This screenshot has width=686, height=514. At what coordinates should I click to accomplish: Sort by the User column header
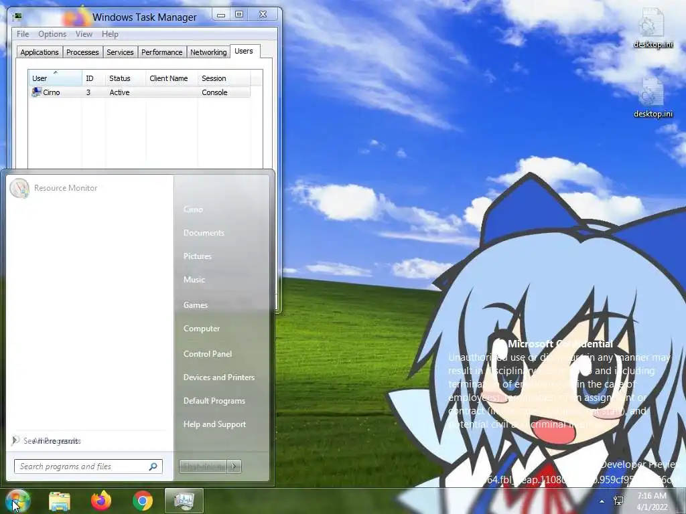55,78
